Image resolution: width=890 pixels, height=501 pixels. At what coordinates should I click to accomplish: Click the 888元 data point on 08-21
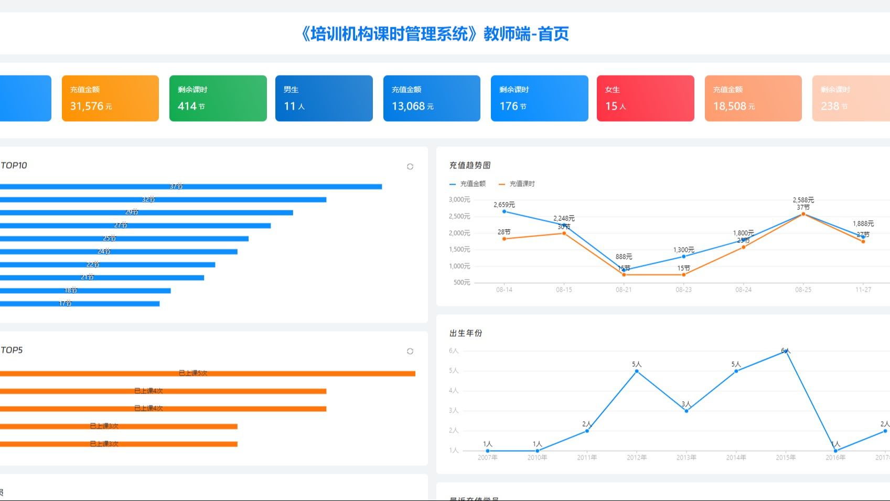(624, 270)
